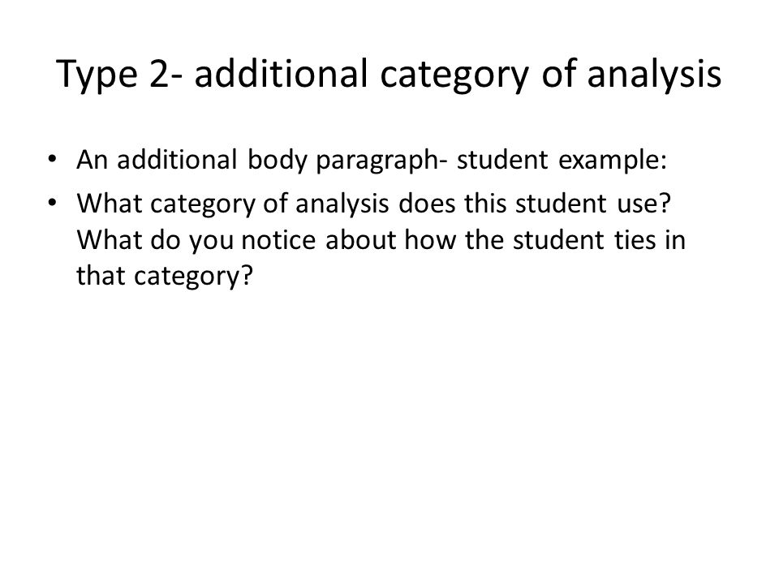The height and width of the screenshot is (584, 779).
Task: Click the number '2-' in the title
Action: pyautogui.click(x=166, y=75)
